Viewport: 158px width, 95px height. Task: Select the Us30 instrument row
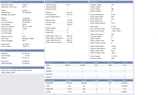[89, 86]
